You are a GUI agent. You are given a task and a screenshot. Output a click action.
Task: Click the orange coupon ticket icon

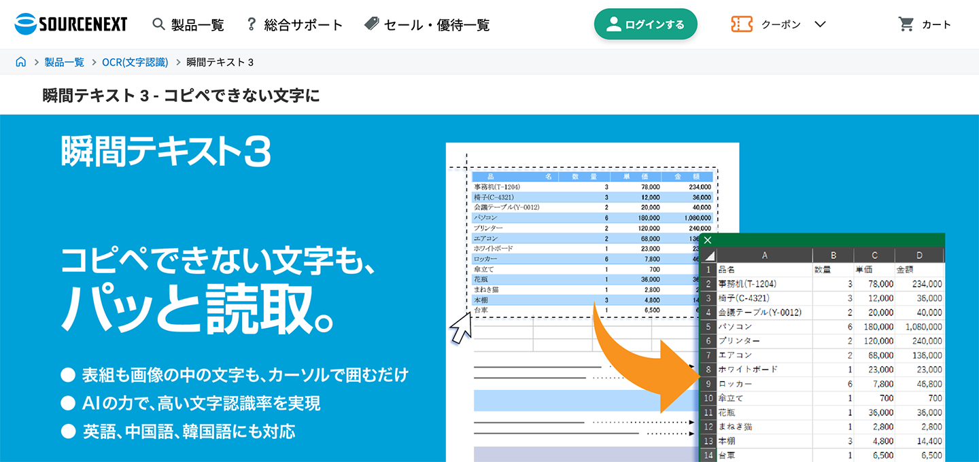[741, 24]
